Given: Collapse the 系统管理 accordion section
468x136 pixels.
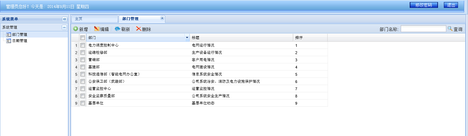Looking at the screenshot, I should [64, 27].
